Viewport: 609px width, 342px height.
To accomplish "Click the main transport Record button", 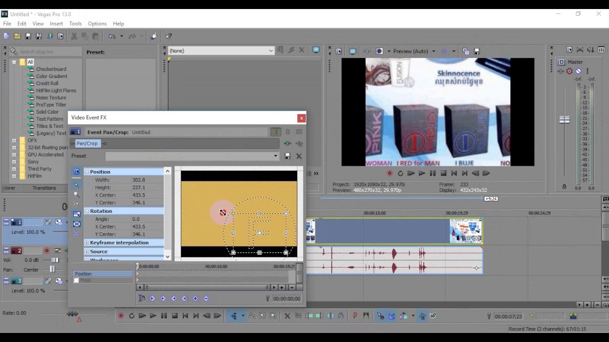I will (x=121, y=316).
